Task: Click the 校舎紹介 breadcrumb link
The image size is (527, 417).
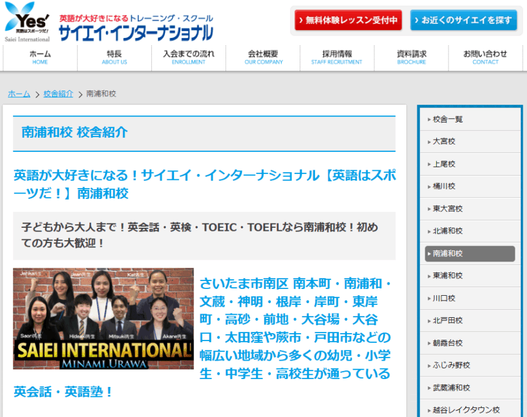Action: click(x=58, y=94)
